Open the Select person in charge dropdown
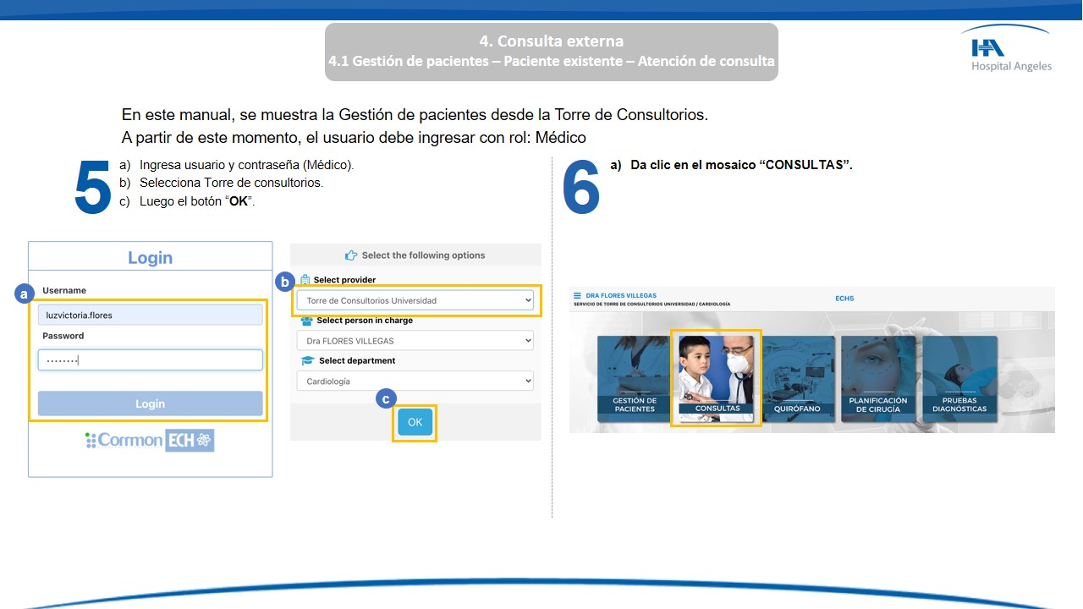Screen dimensions: 1083x609 pos(415,341)
